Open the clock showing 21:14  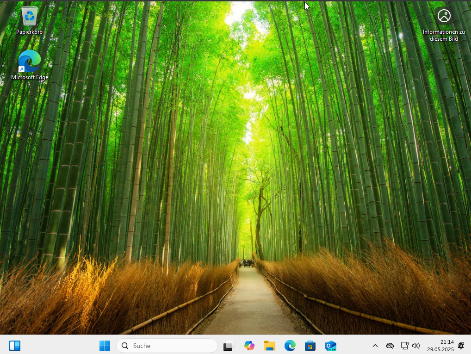click(447, 342)
